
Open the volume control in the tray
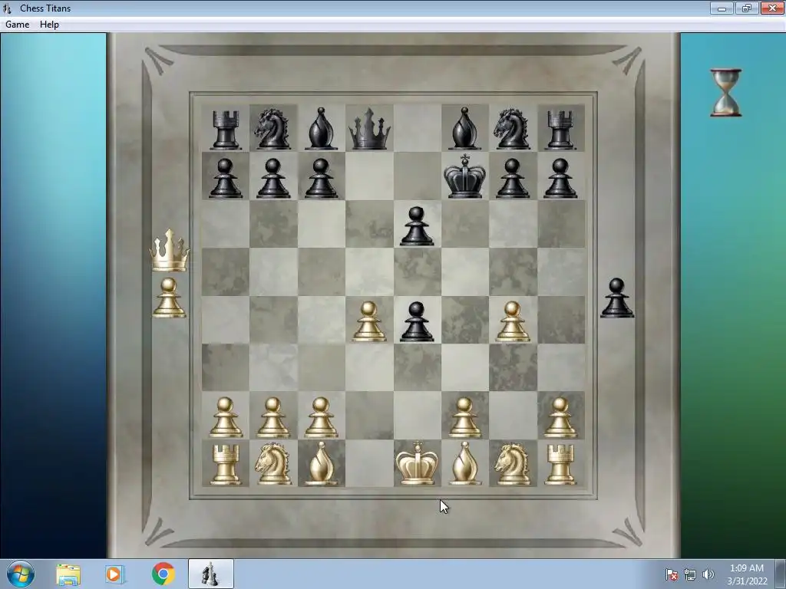[708, 574]
